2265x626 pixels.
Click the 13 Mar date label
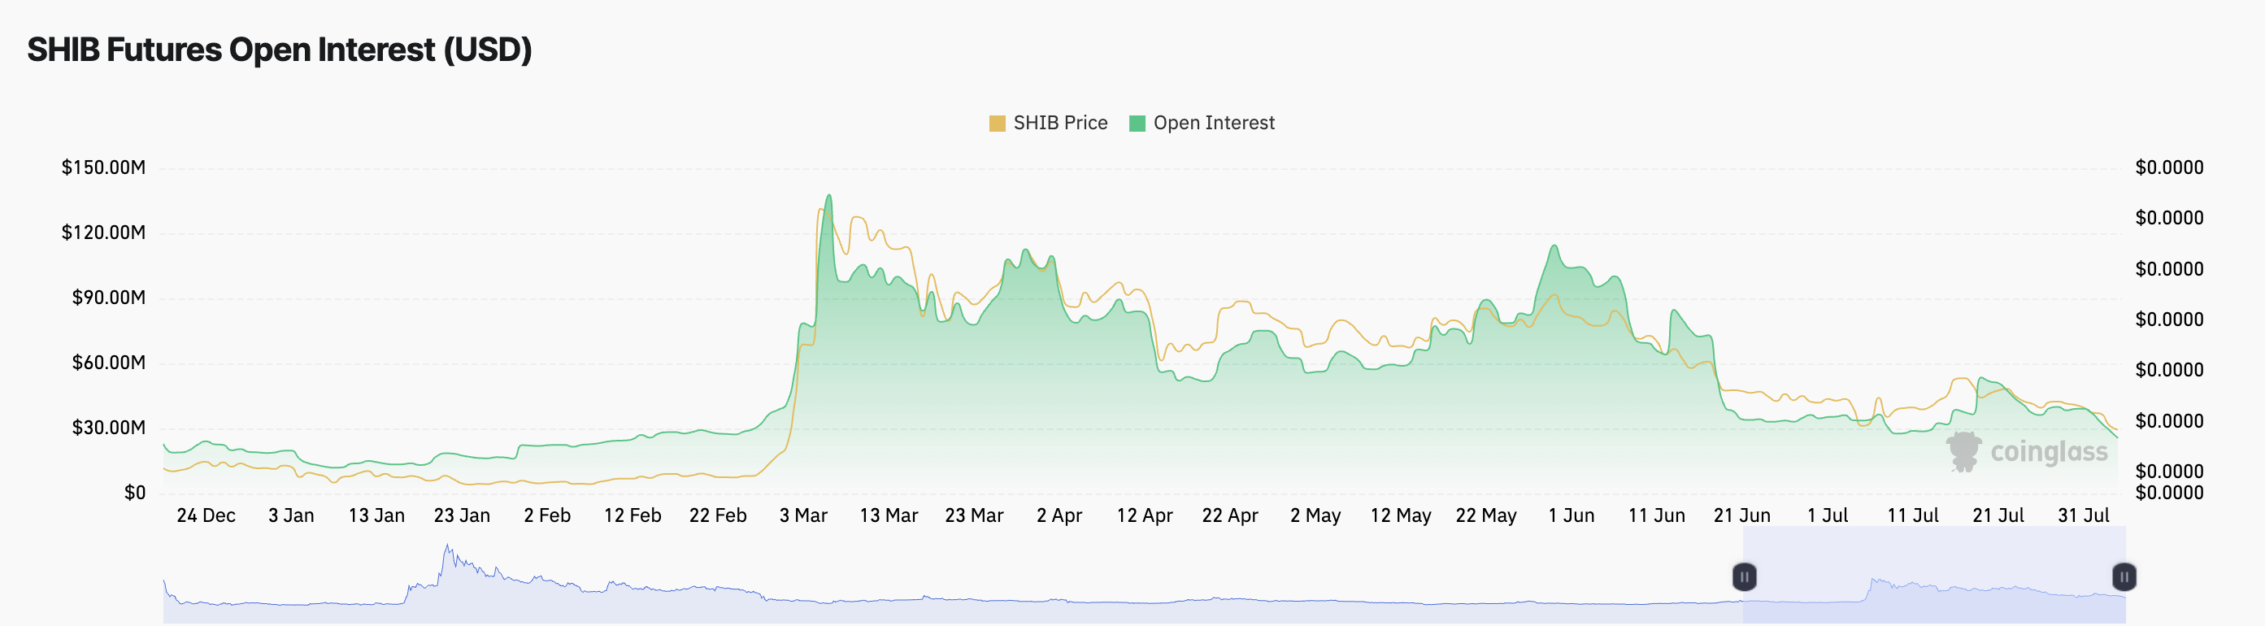[x=888, y=515]
